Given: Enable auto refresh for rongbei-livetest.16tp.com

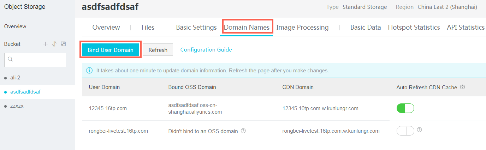Looking at the screenshot, I should pos(405,131).
